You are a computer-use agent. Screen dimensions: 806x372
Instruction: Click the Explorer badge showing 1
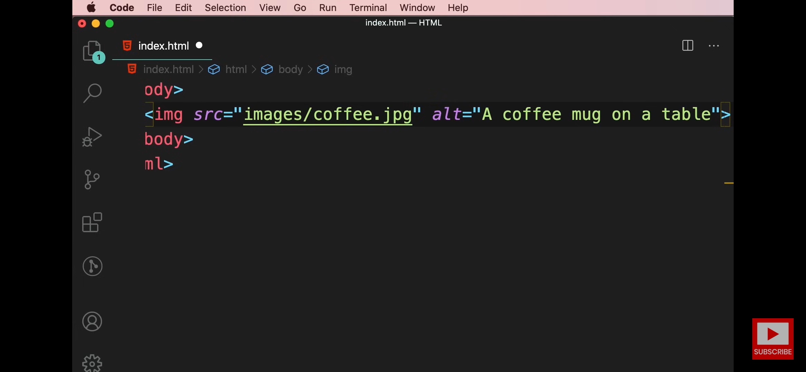99,57
